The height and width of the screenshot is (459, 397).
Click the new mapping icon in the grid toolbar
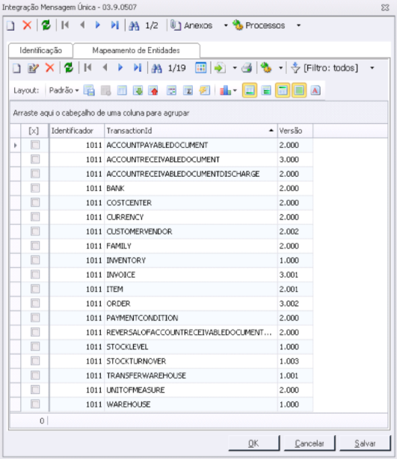(16, 68)
